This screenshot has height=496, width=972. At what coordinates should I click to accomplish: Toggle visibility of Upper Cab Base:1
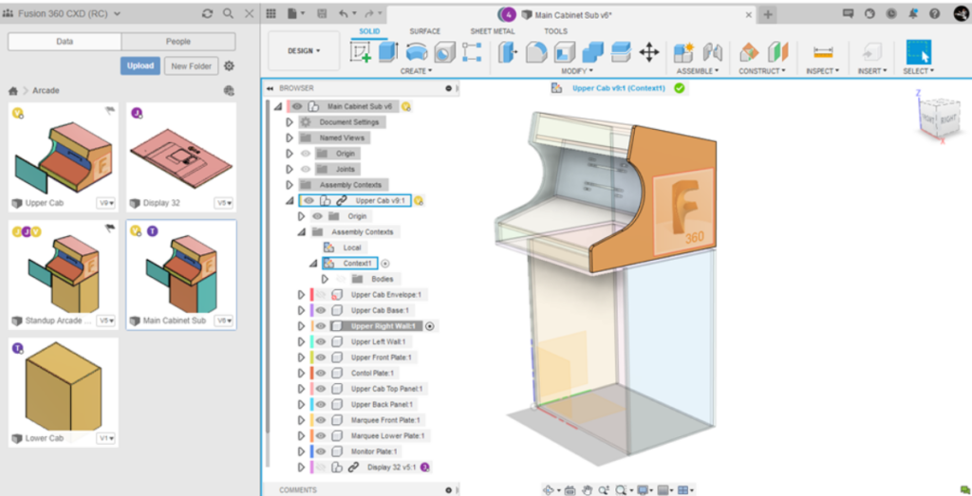coord(321,310)
